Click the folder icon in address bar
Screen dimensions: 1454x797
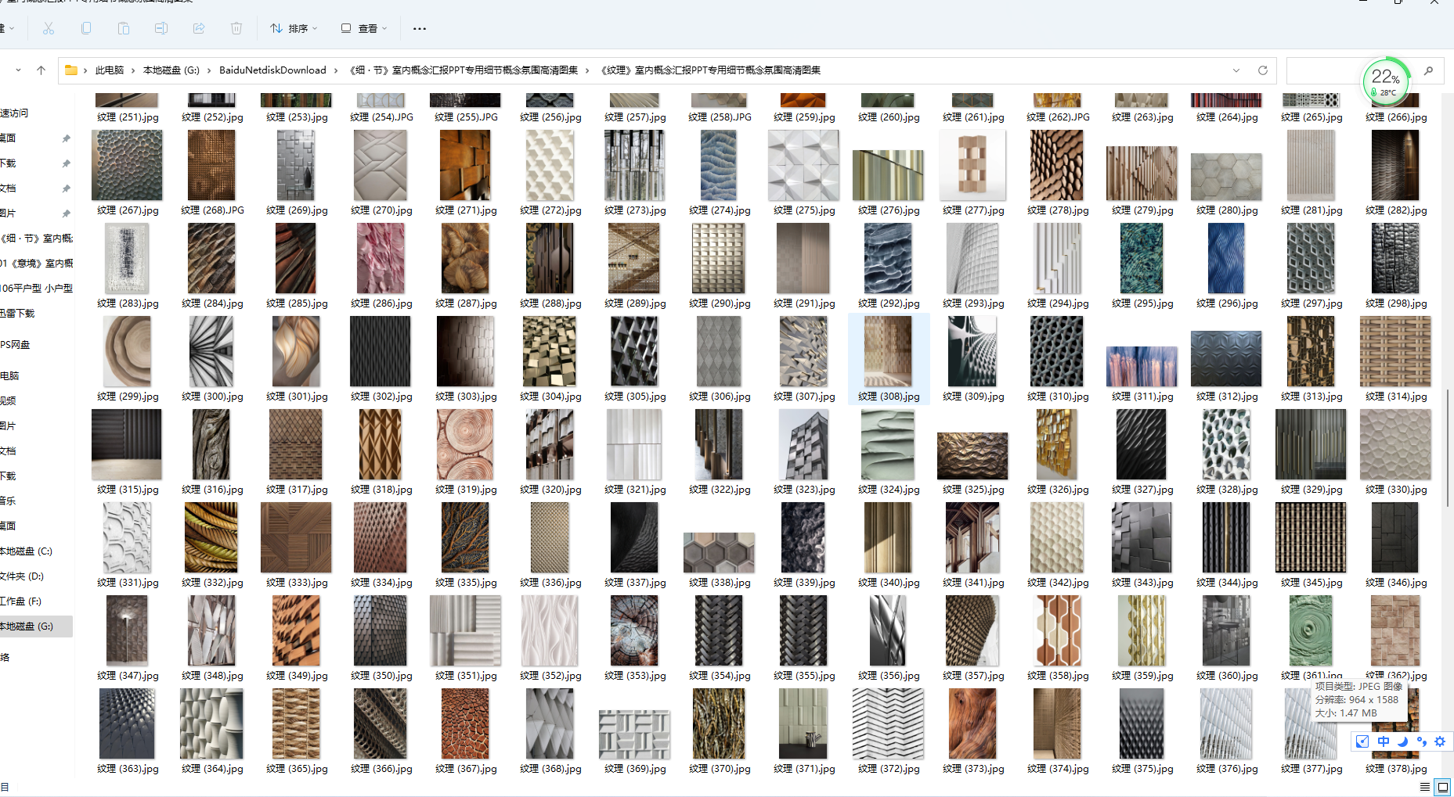[71, 70]
